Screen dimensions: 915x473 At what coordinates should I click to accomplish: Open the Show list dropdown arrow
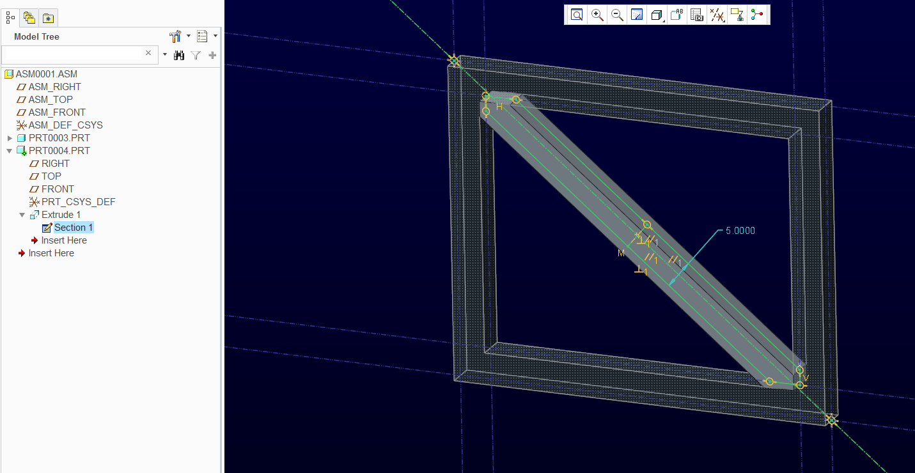[x=215, y=36]
